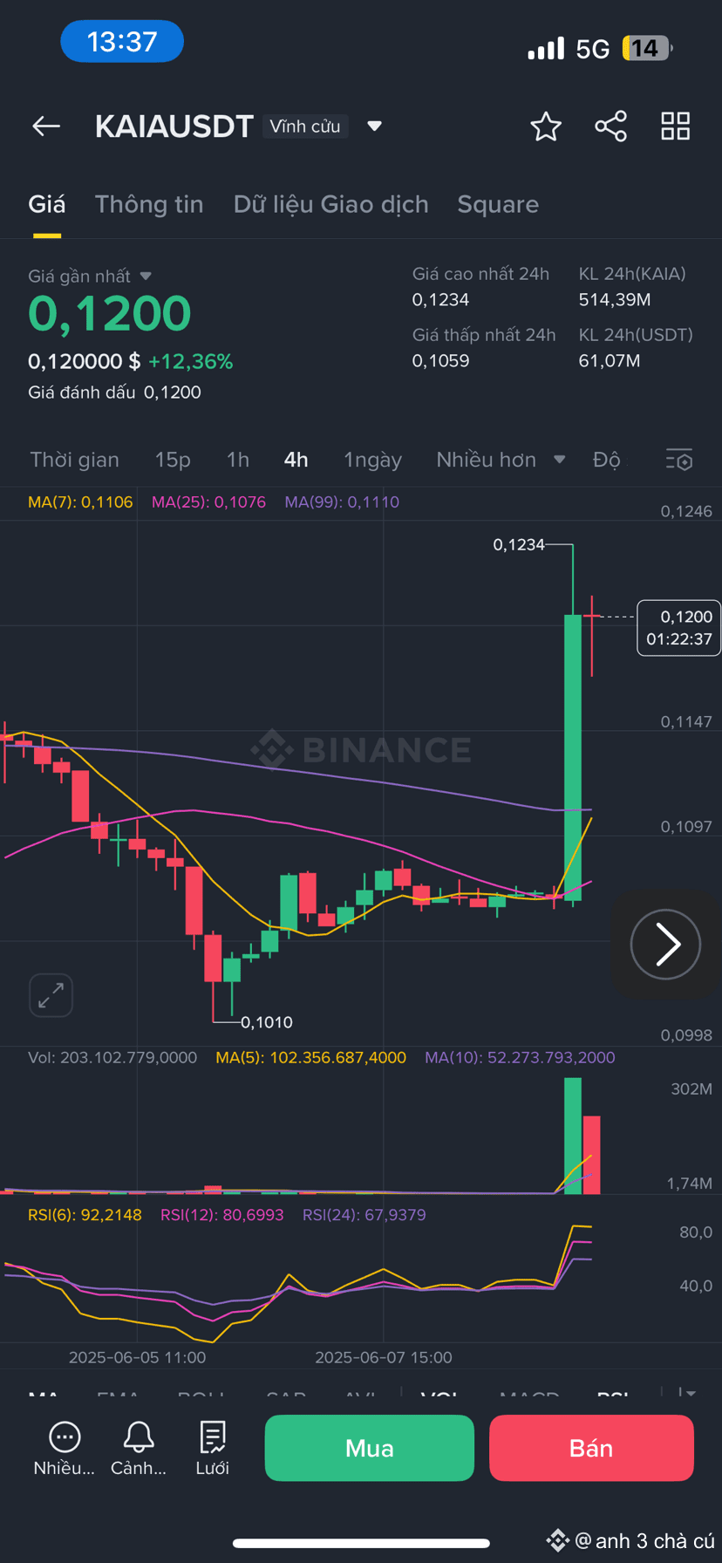Tap the red Bán sell button

(x=591, y=1448)
